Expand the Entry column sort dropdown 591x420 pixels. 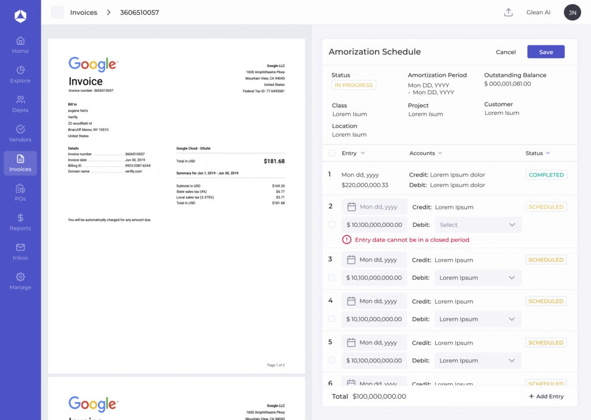click(x=362, y=153)
